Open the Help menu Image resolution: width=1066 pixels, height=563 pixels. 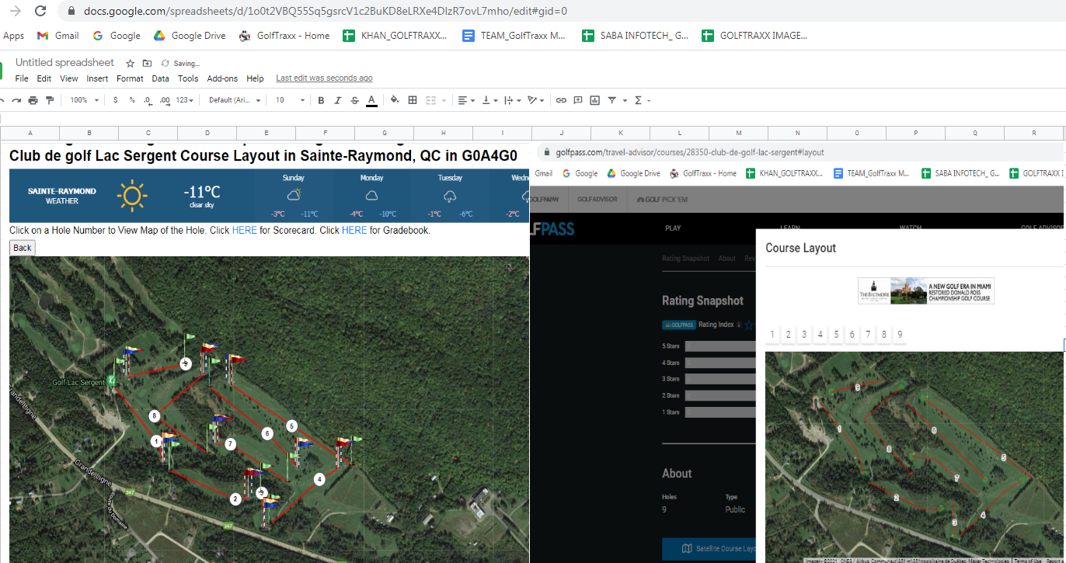click(255, 78)
